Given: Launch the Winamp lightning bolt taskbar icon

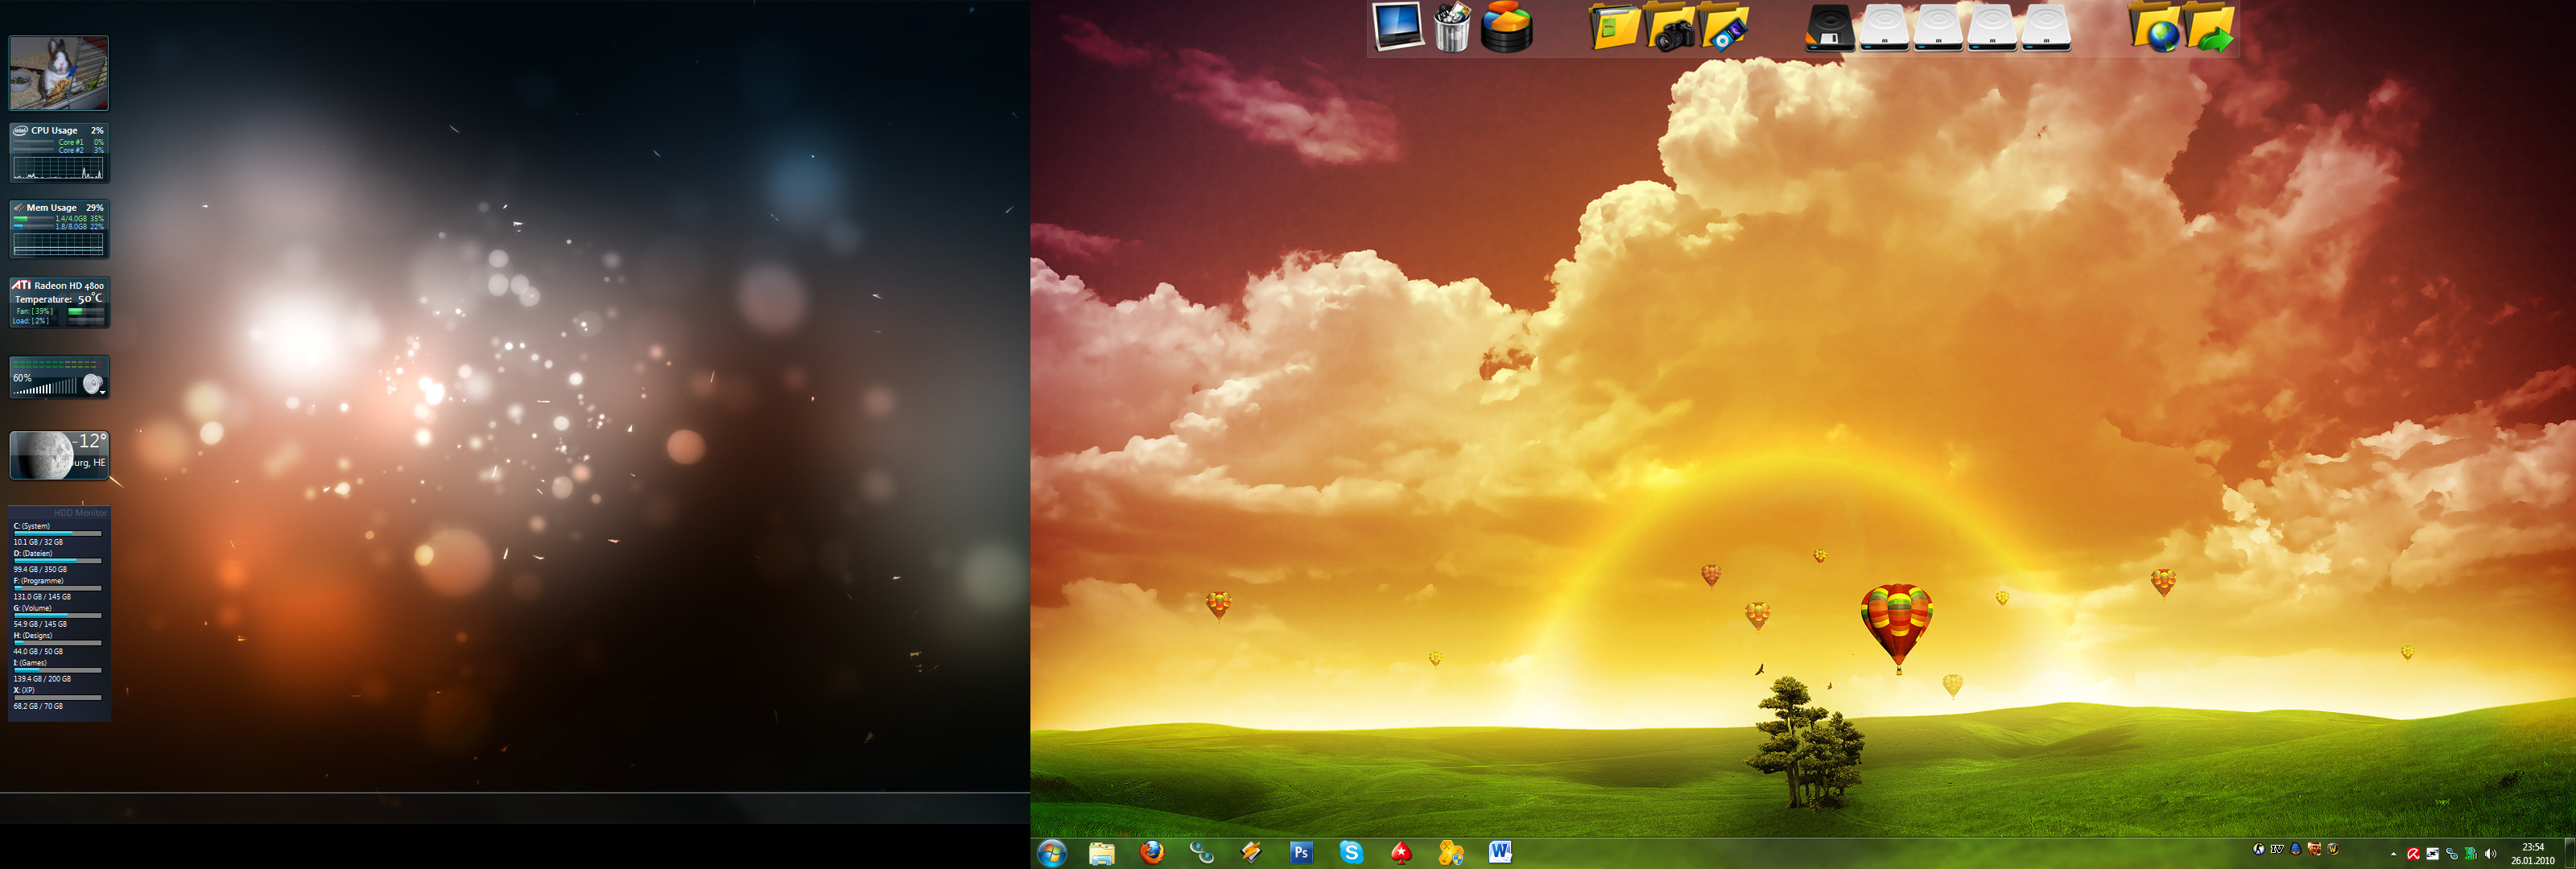Looking at the screenshot, I should coord(1251,852).
